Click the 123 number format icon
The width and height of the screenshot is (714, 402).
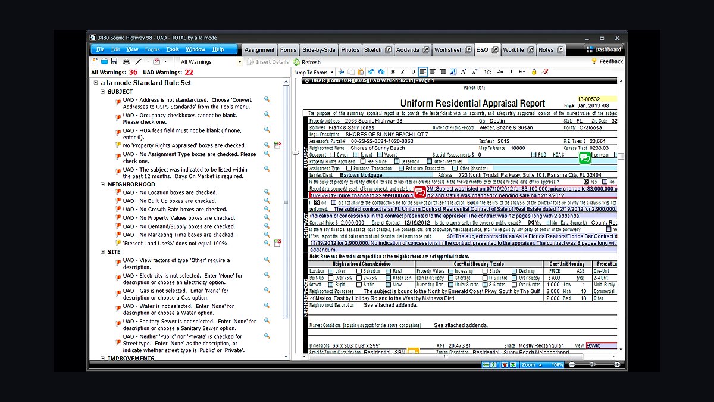click(x=488, y=72)
